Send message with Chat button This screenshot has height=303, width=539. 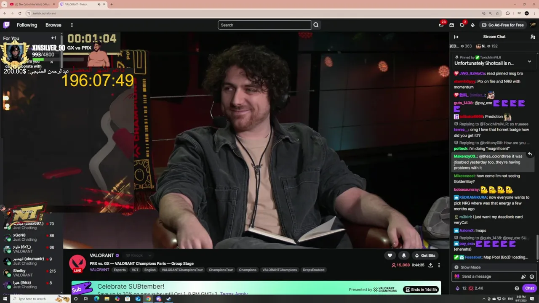tap(530, 288)
